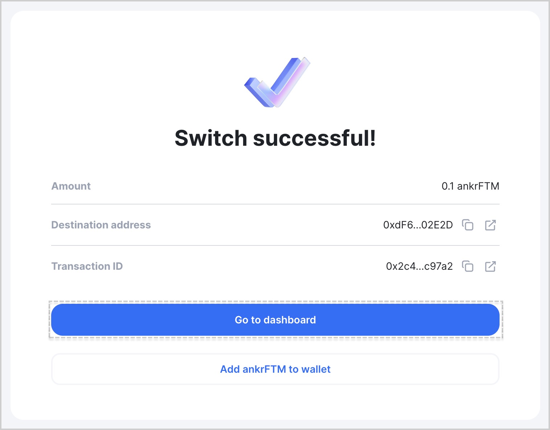Image resolution: width=550 pixels, height=430 pixels.
Task: Click the dashed focus outline around dashboard button
Action: [x=275, y=301]
